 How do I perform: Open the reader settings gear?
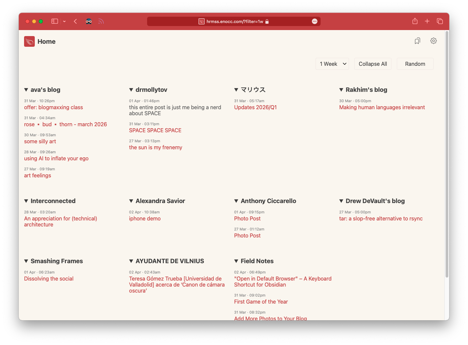pyautogui.click(x=434, y=41)
